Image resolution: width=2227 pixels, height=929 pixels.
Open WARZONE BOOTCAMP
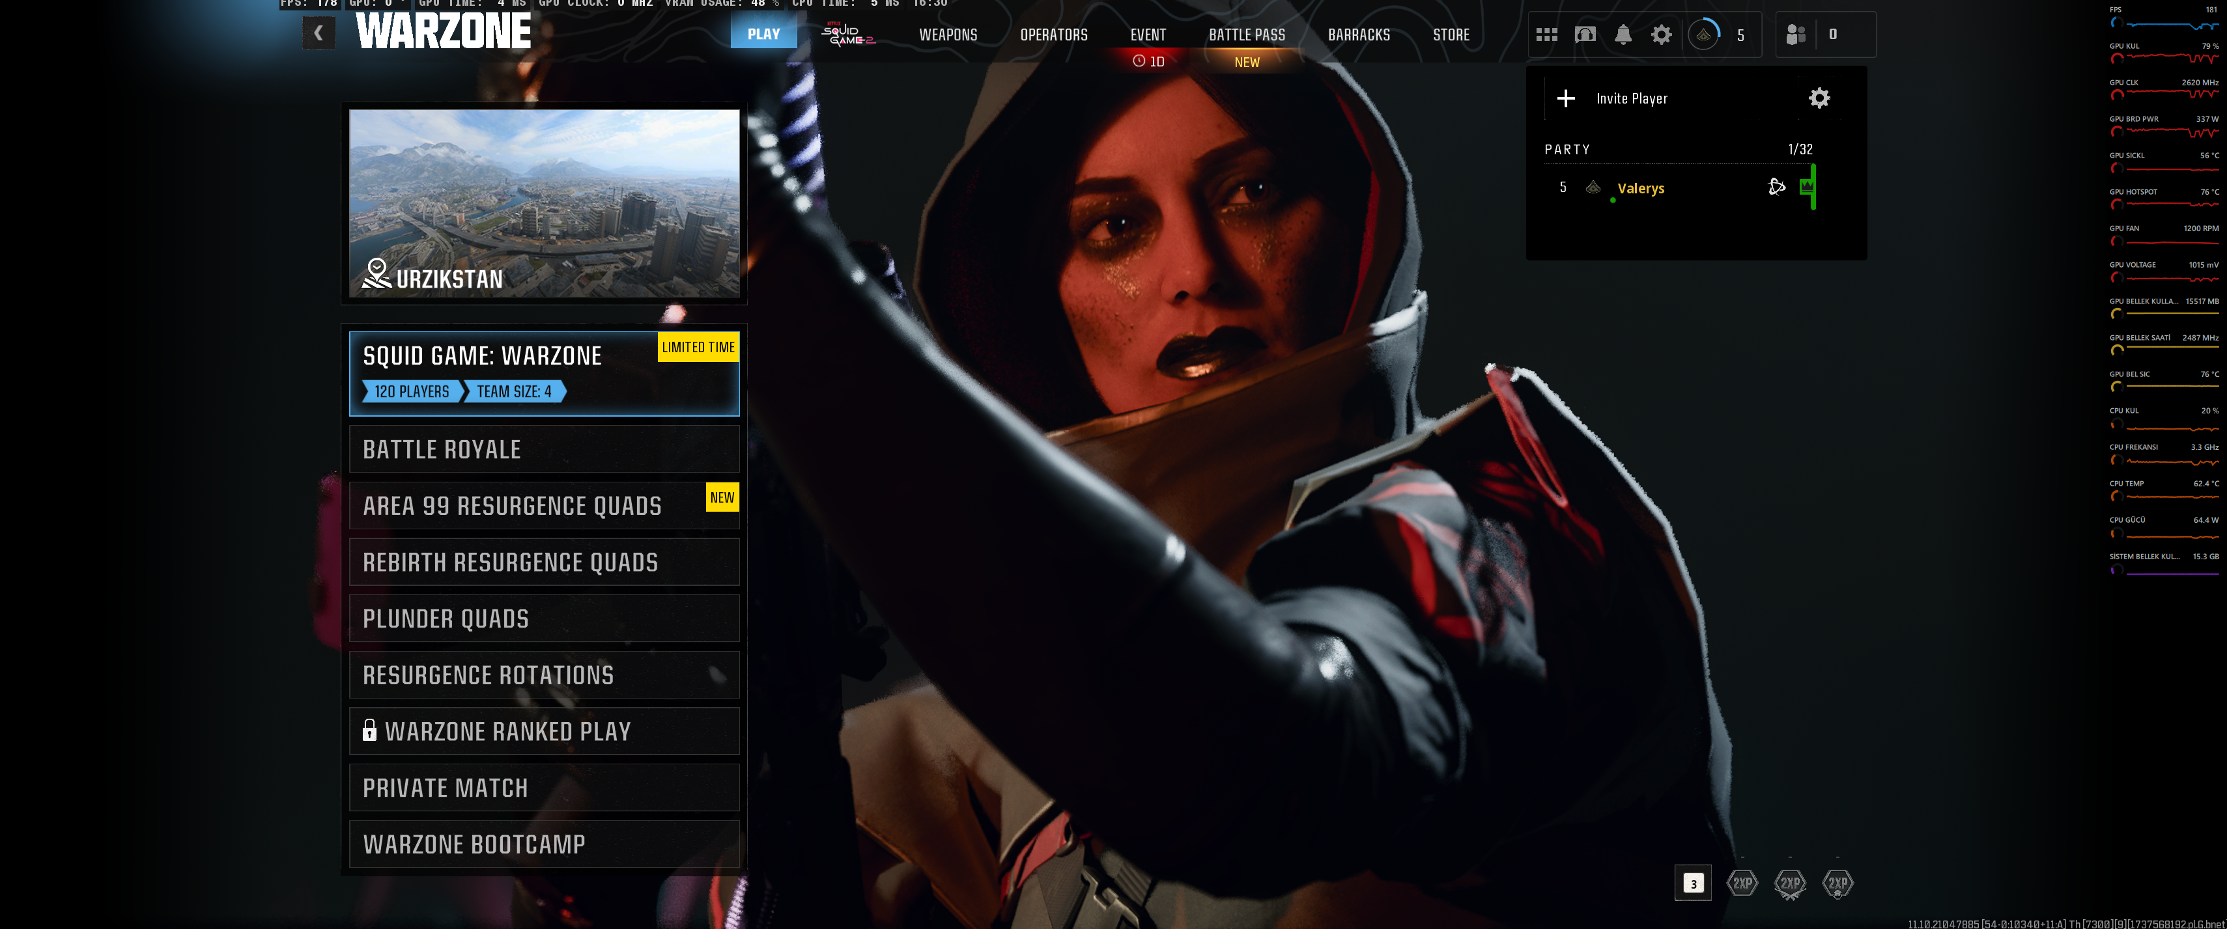[x=544, y=844]
